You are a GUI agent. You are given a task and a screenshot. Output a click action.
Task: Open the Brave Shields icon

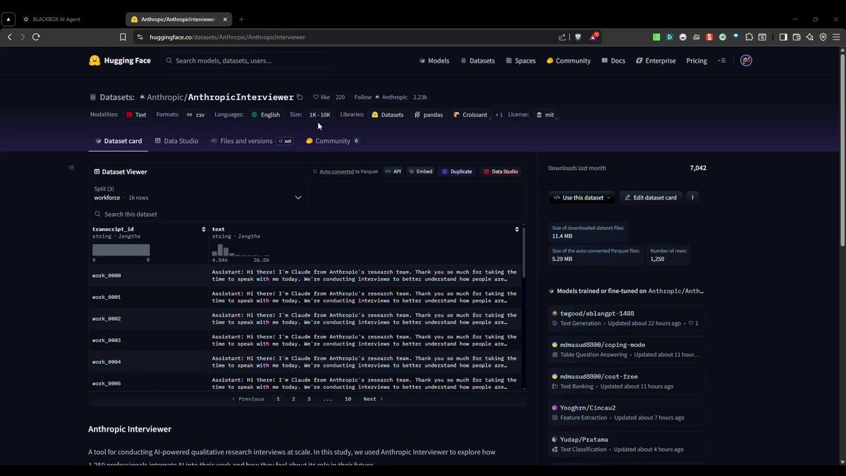577,37
